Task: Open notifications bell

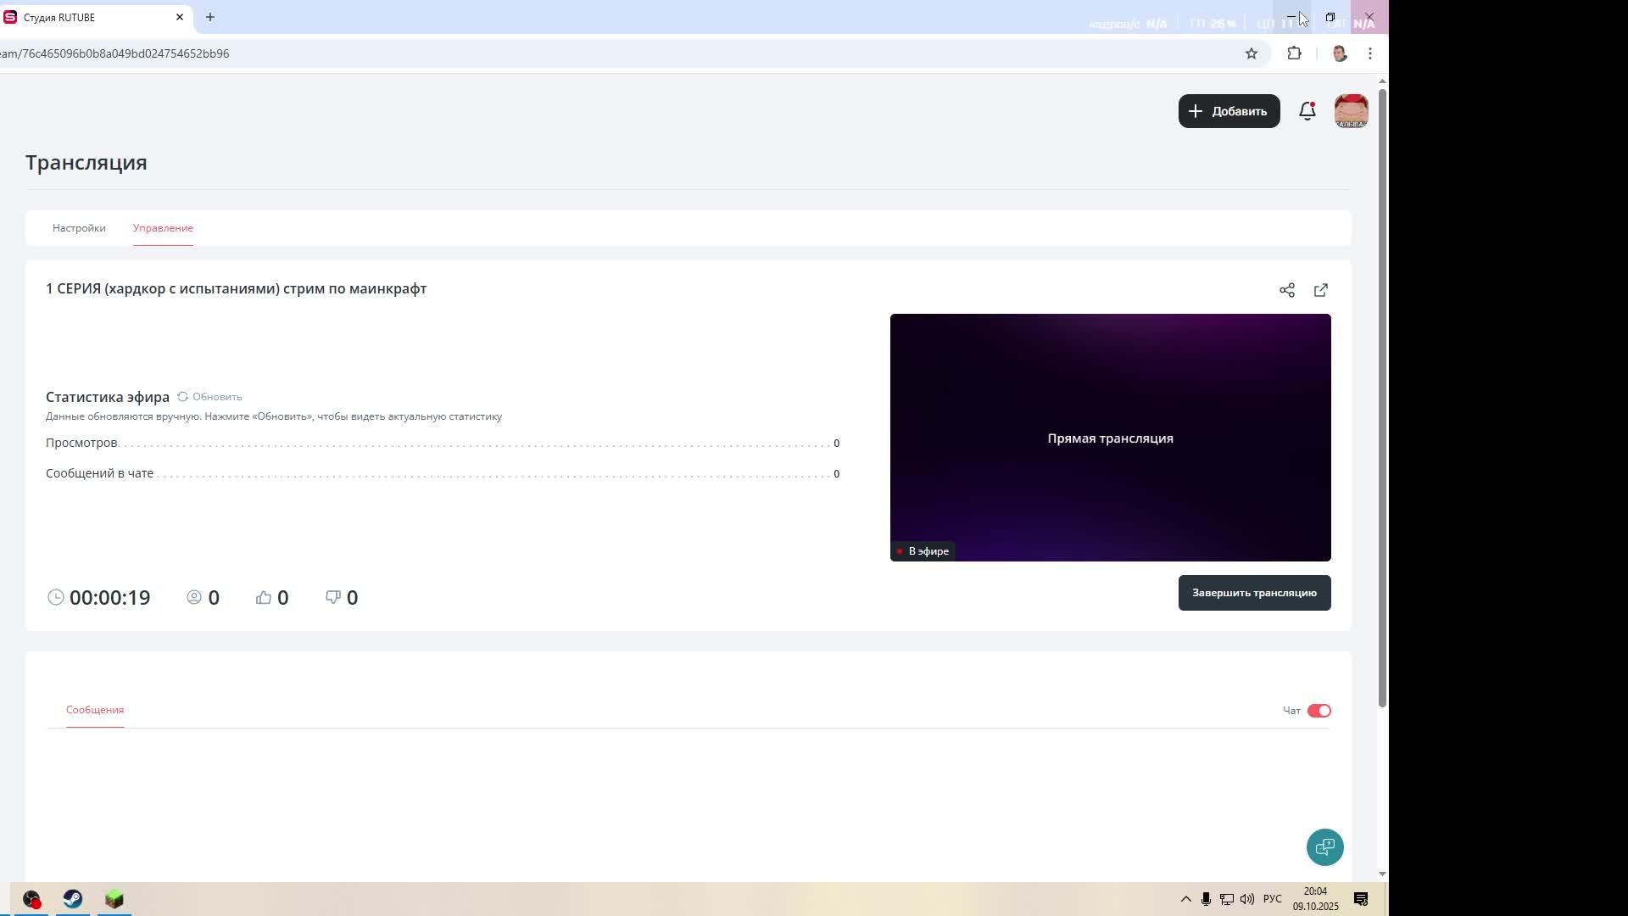Action: pos(1307,111)
